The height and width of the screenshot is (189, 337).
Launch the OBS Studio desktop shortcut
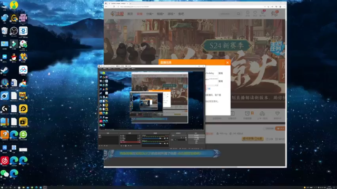coord(14,31)
